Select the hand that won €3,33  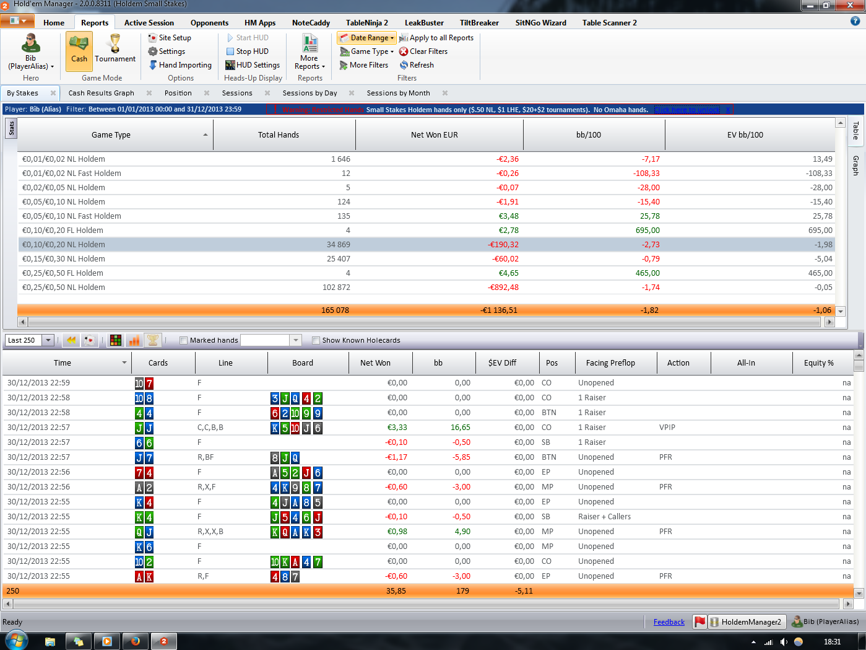pyautogui.click(x=428, y=428)
